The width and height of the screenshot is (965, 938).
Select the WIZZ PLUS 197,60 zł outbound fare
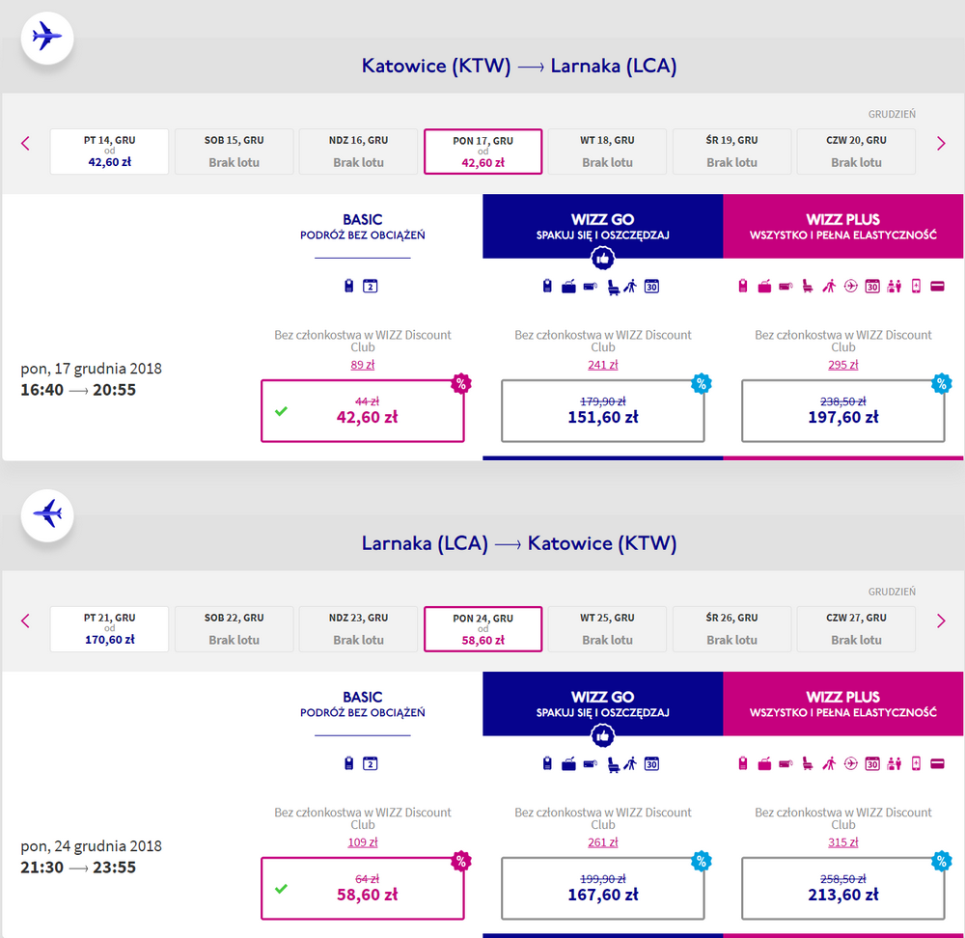pyautogui.click(x=843, y=410)
